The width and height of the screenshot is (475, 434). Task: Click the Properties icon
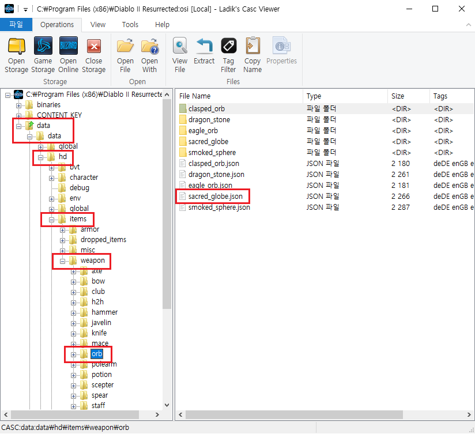pyautogui.click(x=282, y=46)
